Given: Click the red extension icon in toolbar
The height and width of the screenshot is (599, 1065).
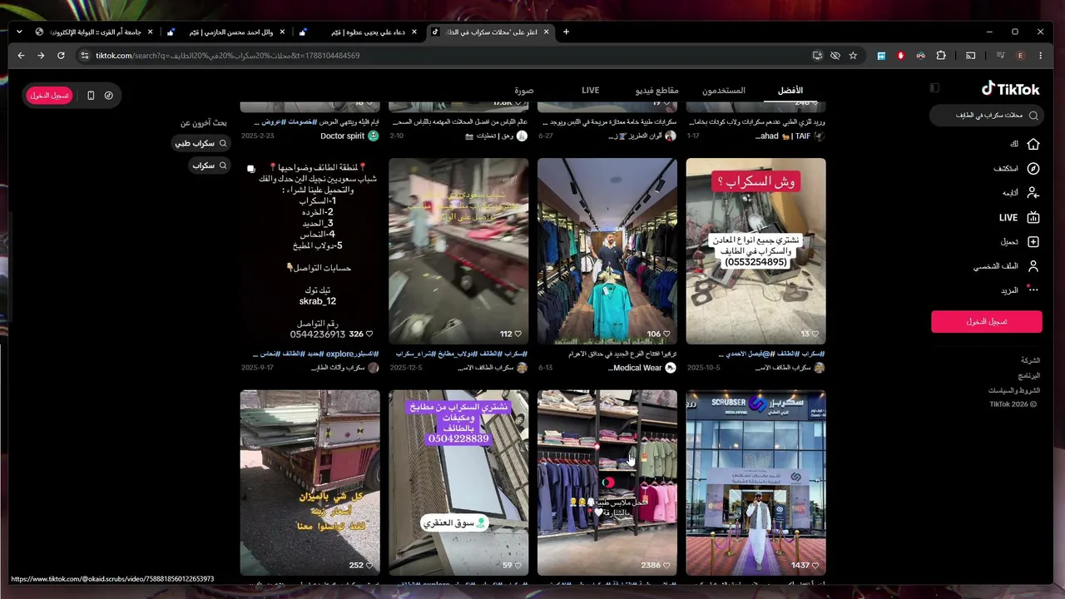Looking at the screenshot, I should click(x=901, y=56).
